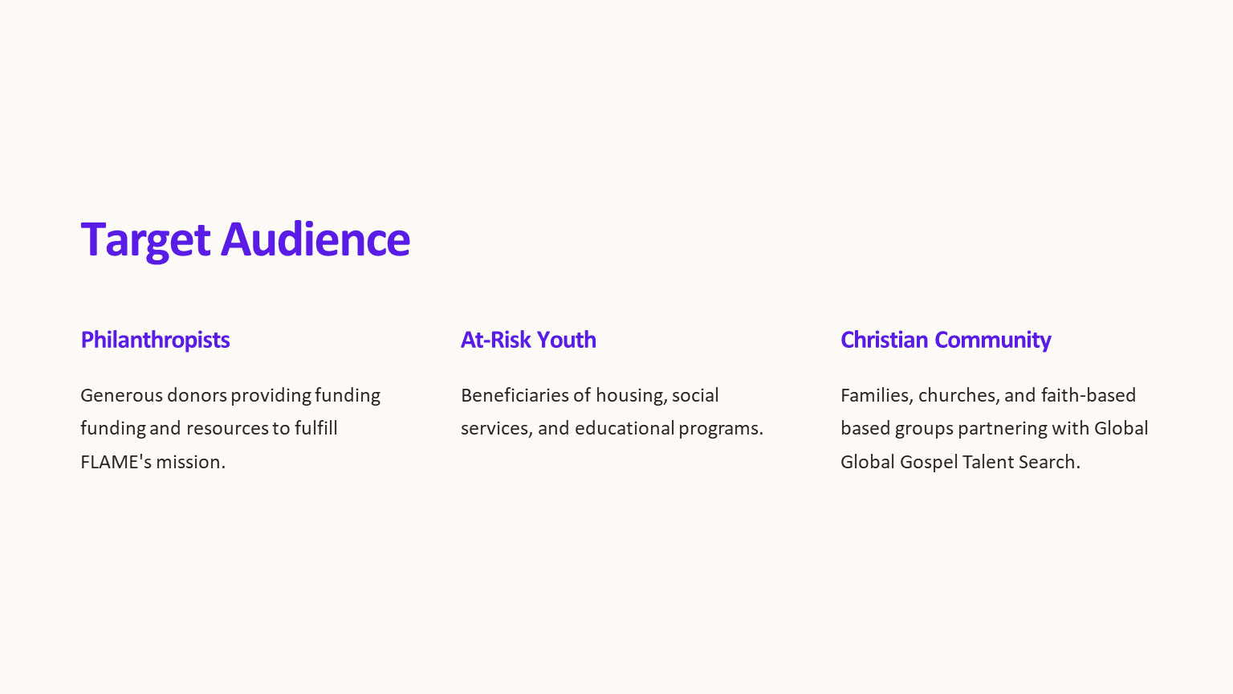Click the line "Global Gospel Talent Search."
This screenshot has width=1233, height=694.
pyautogui.click(x=960, y=462)
